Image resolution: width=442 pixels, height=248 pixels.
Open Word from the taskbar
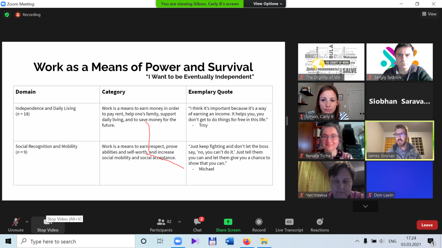click(229, 241)
